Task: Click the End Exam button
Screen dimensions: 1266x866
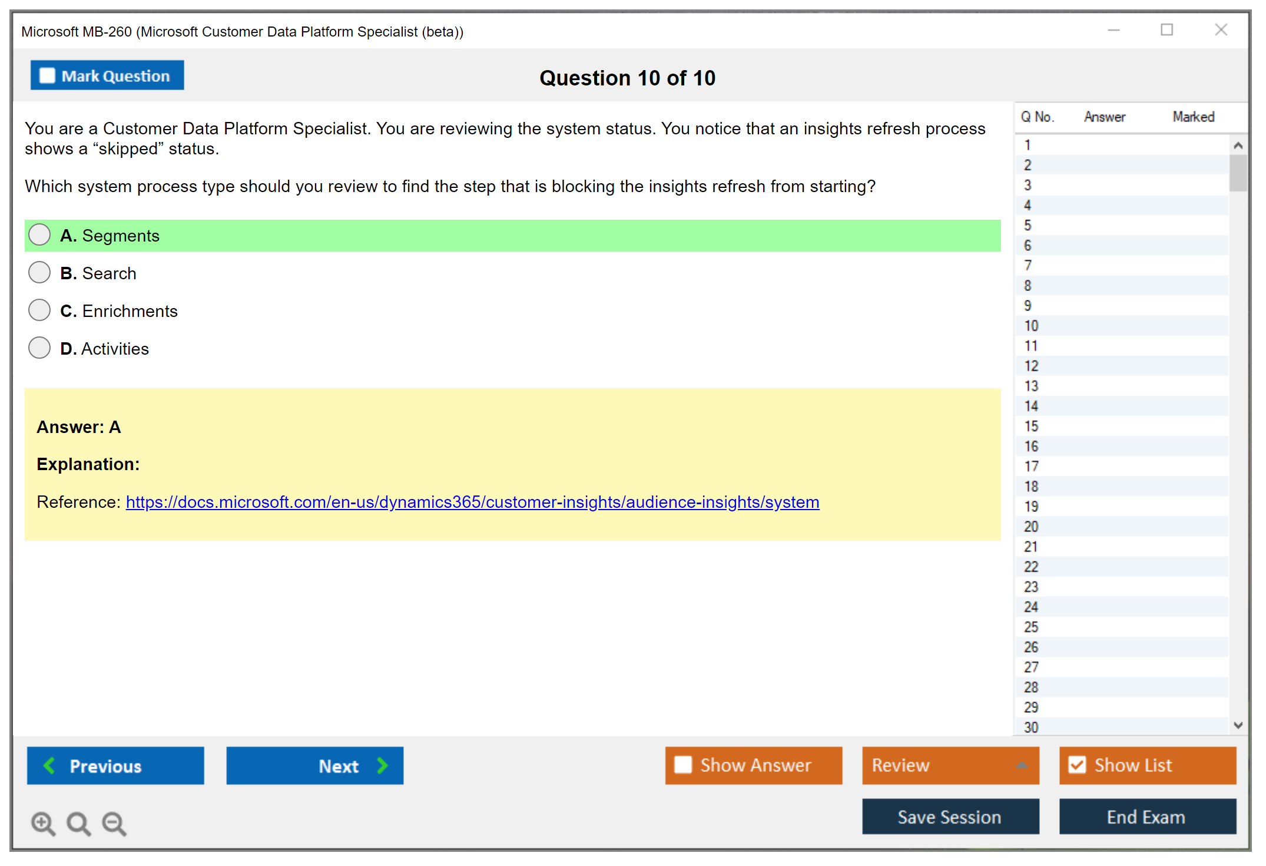Action: [x=1146, y=817]
